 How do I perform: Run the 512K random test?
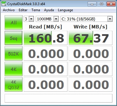[14, 53]
